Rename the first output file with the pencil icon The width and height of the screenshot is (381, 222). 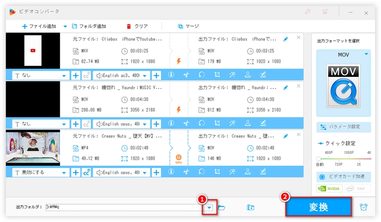(x=286, y=39)
